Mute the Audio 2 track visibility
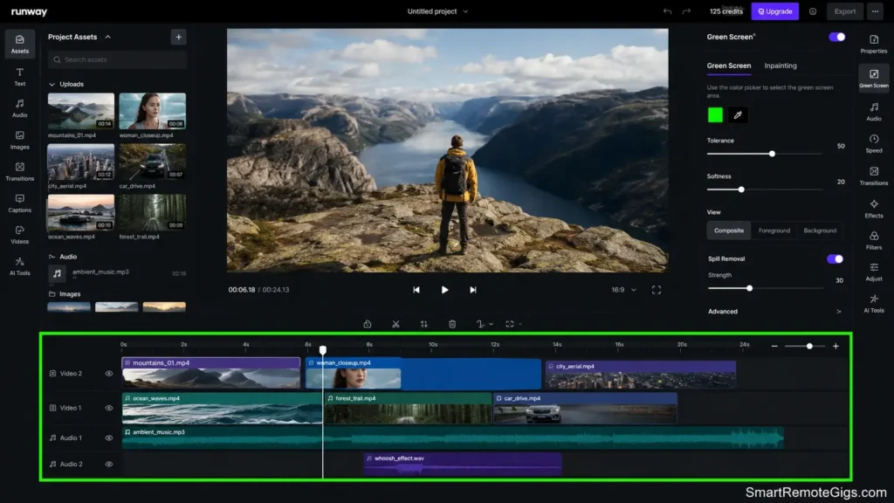The height and width of the screenshot is (503, 894). click(x=109, y=465)
